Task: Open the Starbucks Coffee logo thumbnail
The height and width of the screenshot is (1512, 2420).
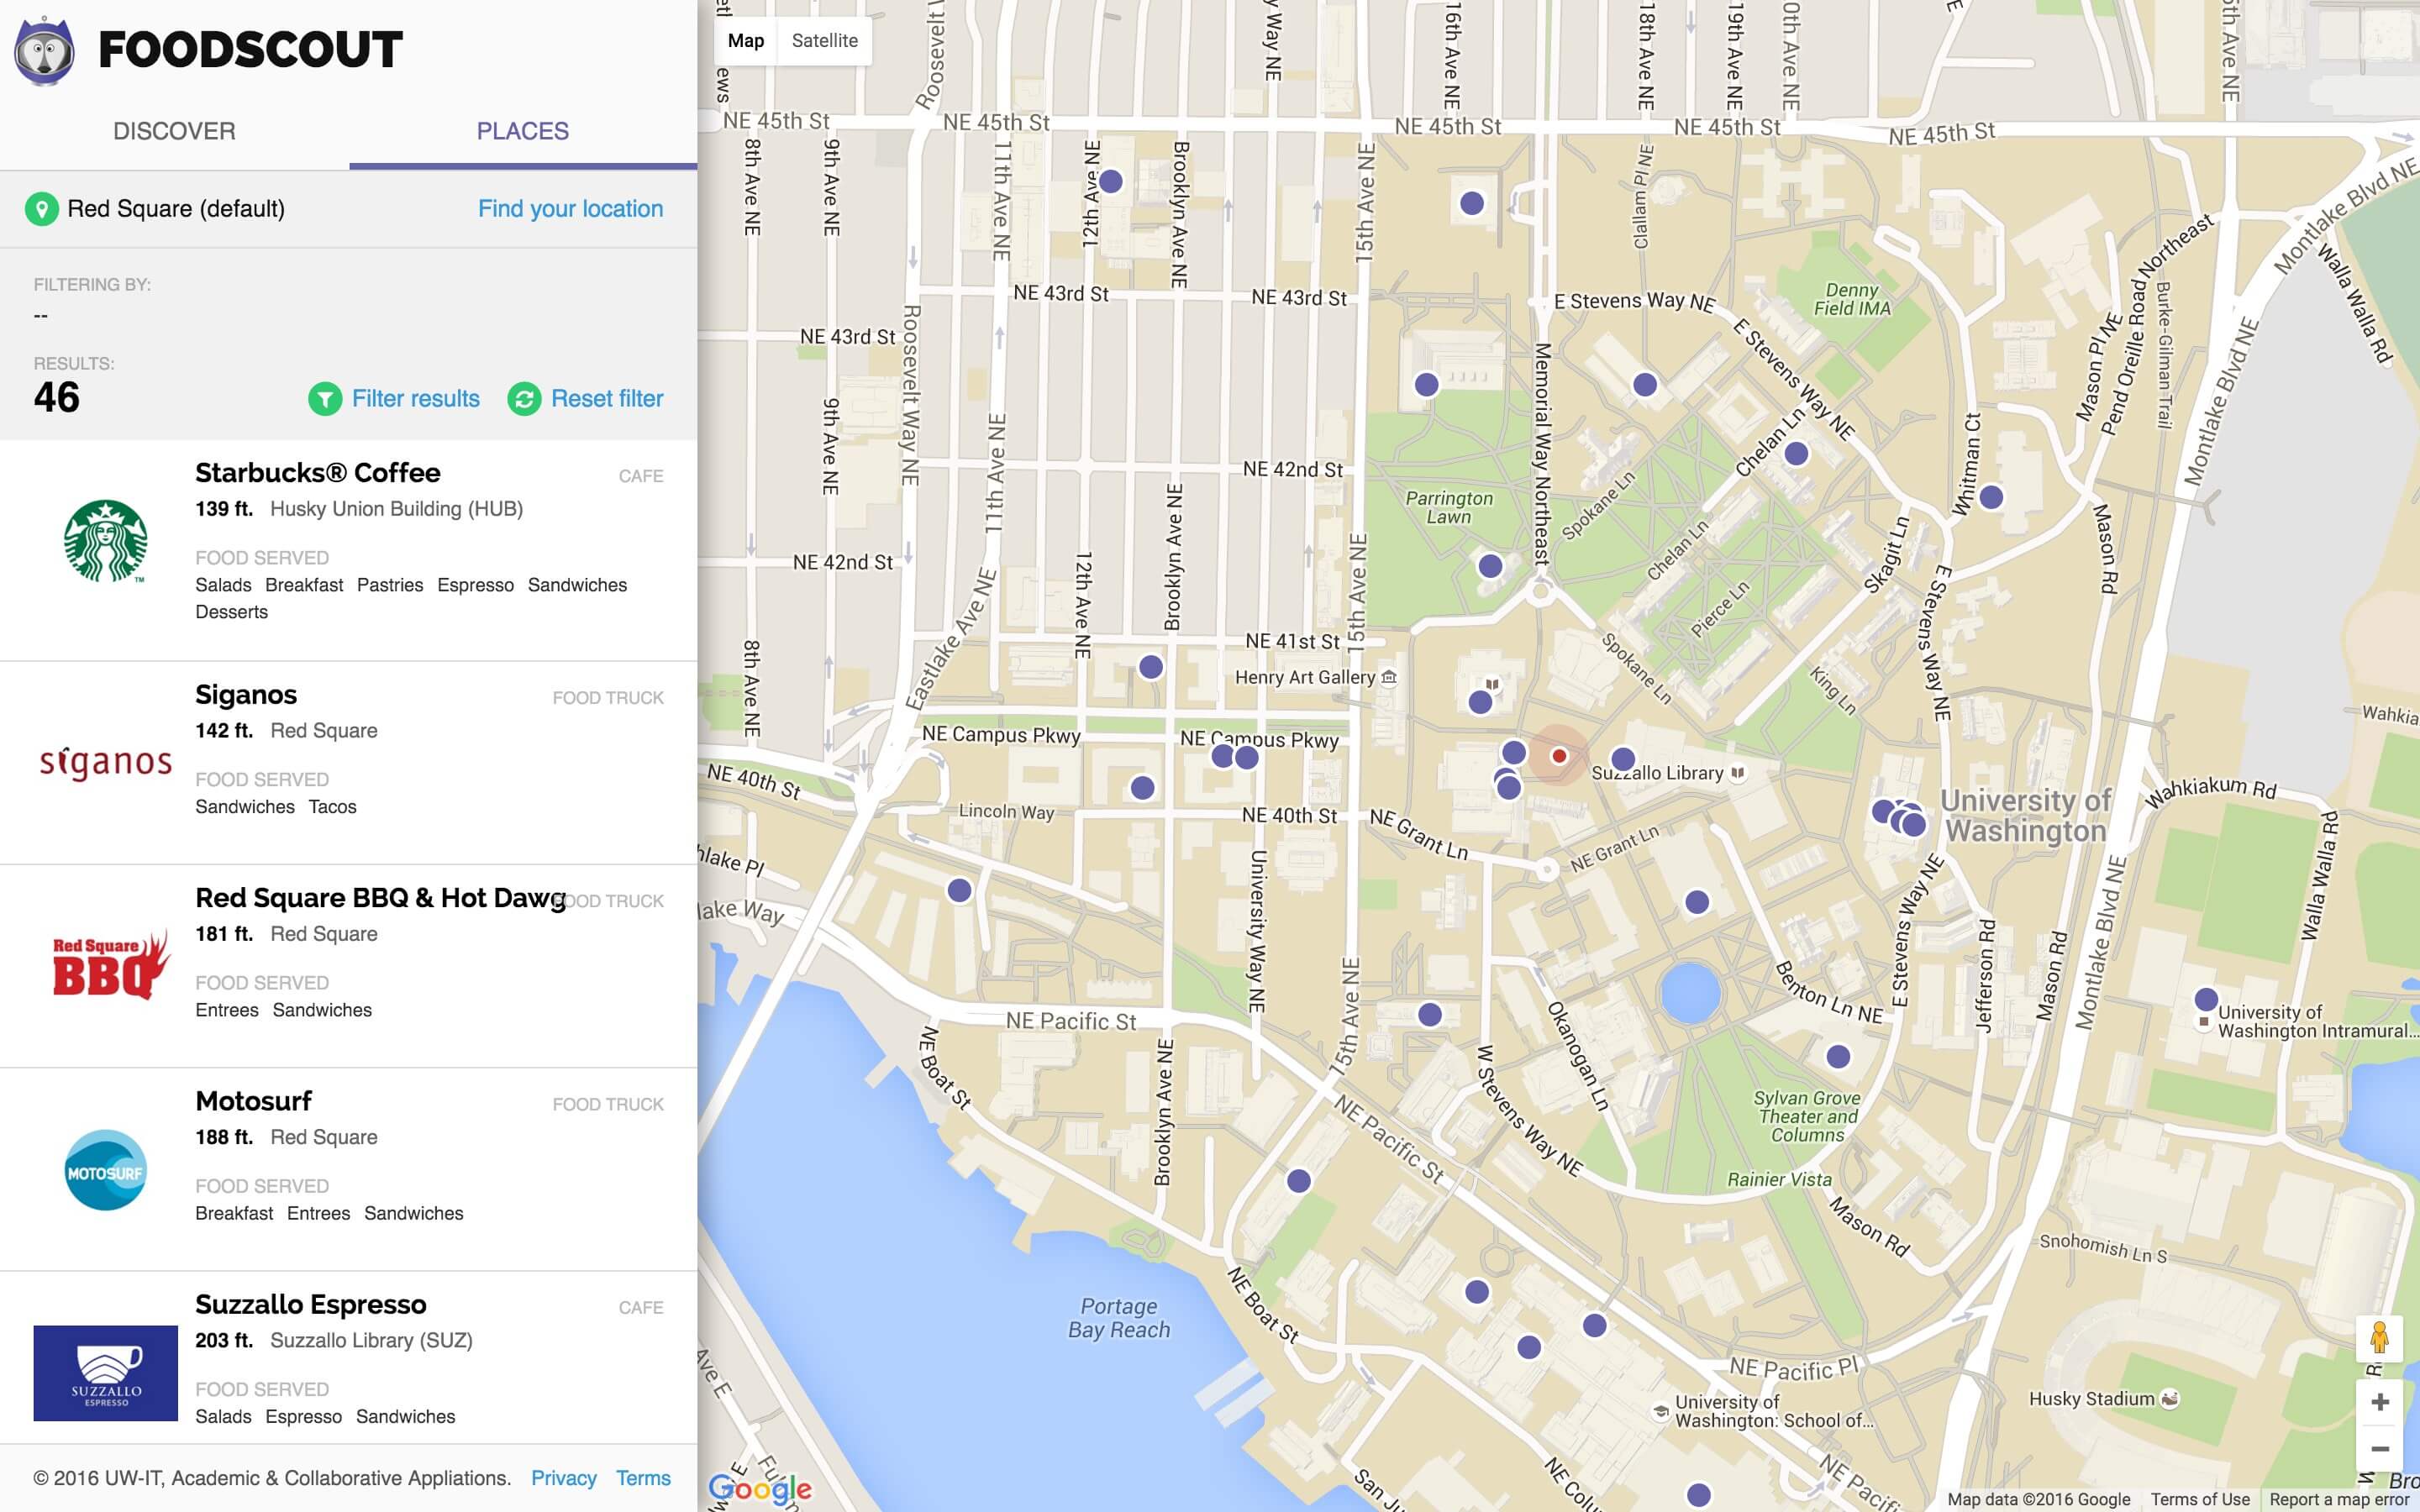Action: point(106,541)
